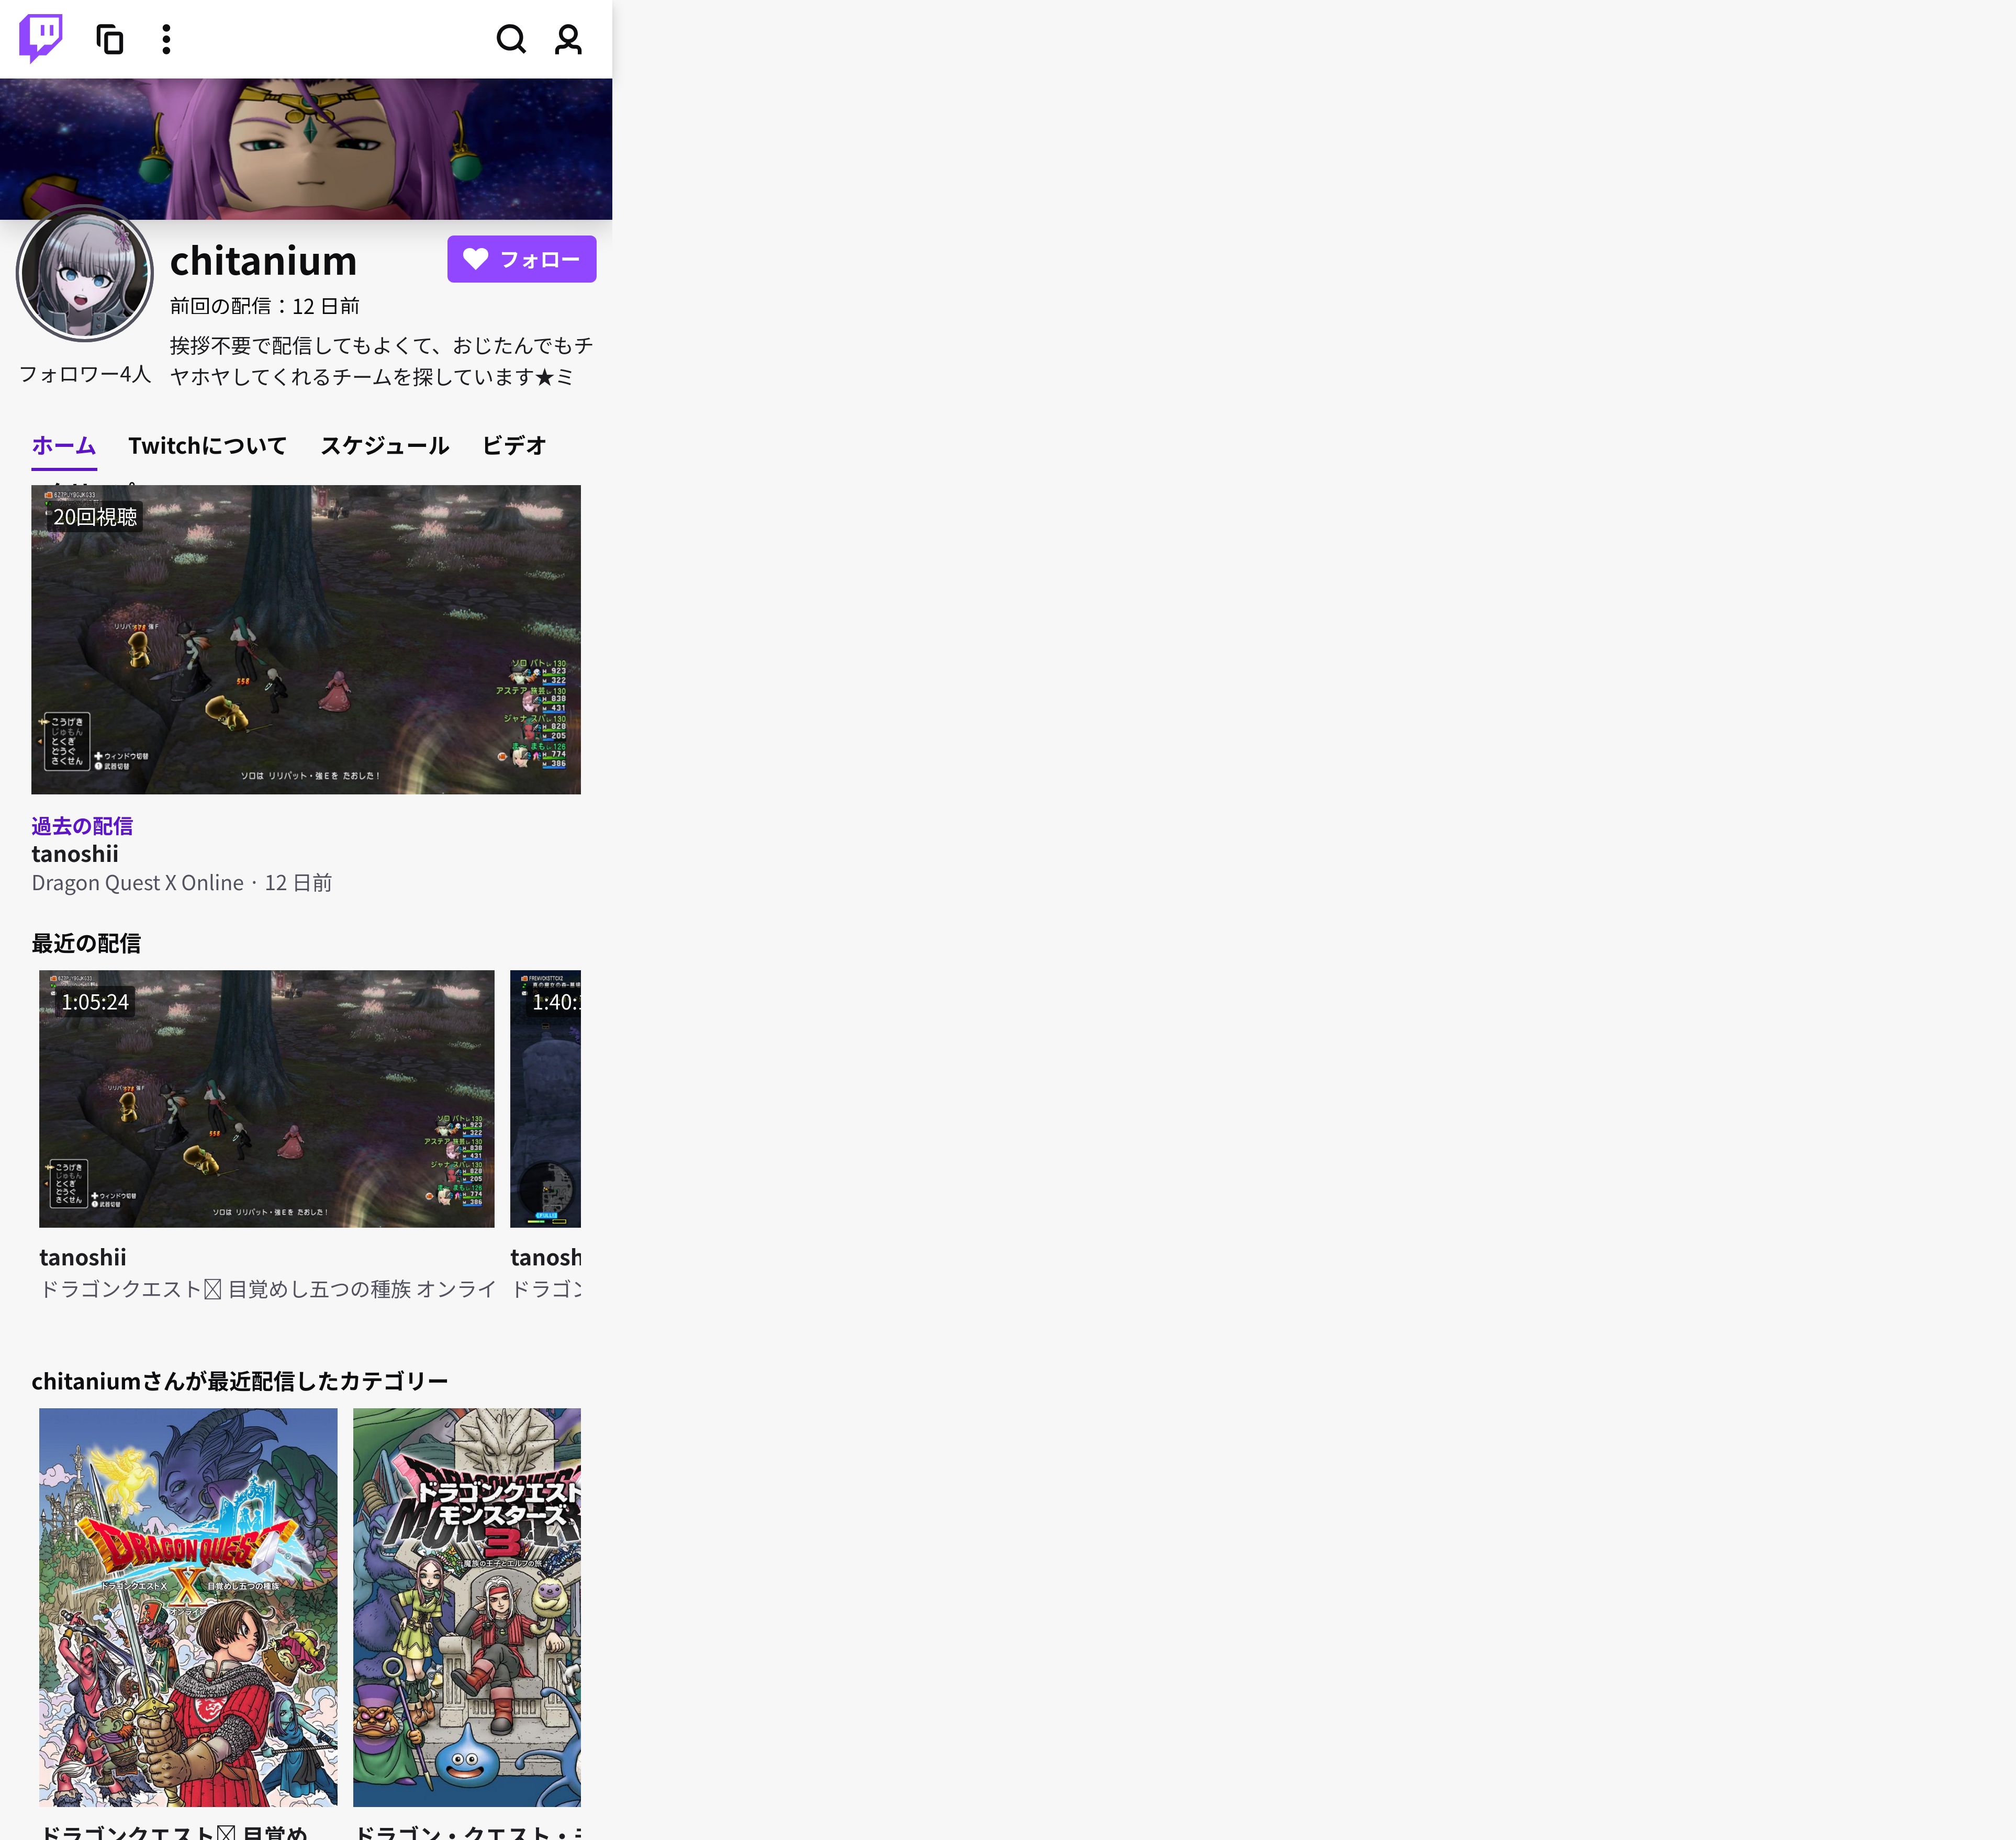The height and width of the screenshot is (1840, 2016).
Task: Click the tanoshii title under featured video
Action: tap(75, 854)
